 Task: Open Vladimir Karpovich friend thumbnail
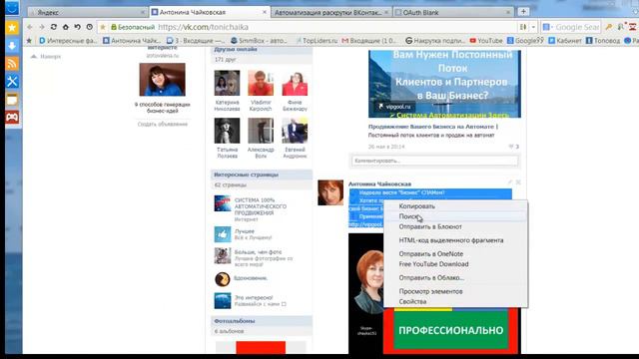(x=261, y=83)
